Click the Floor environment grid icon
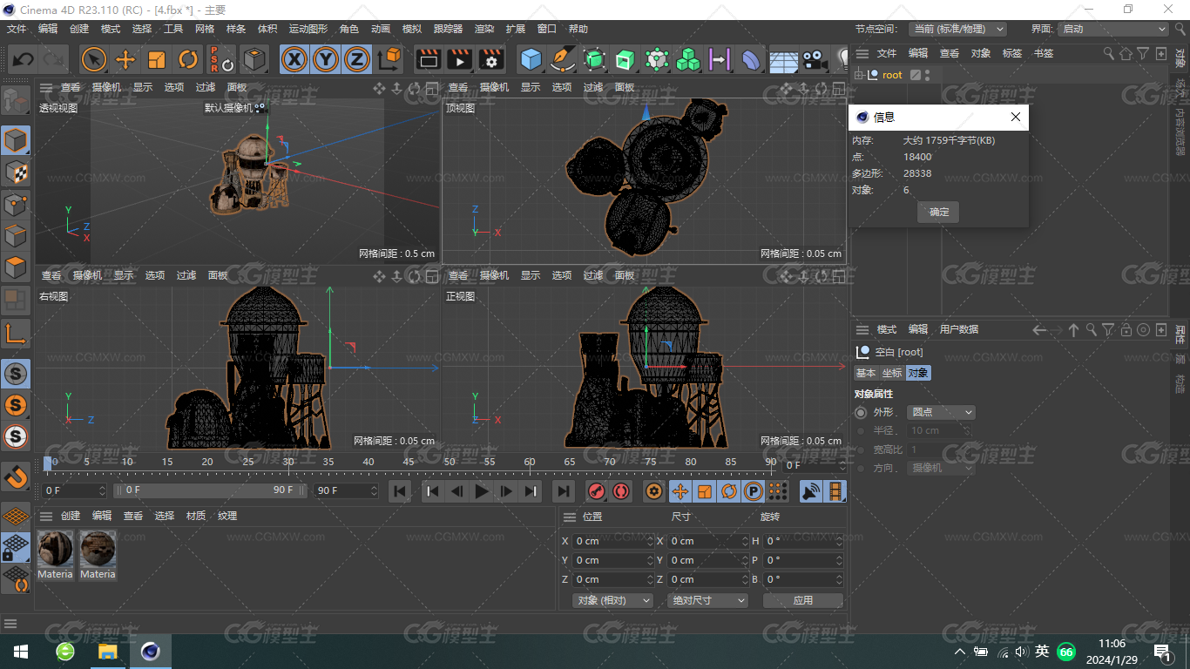This screenshot has width=1190, height=669. click(783, 60)
